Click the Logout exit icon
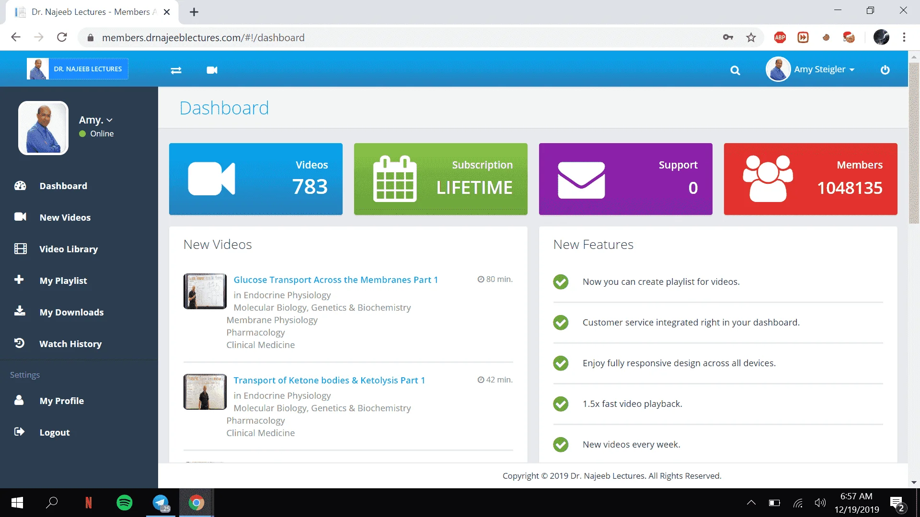 click(x=19, y=432)
